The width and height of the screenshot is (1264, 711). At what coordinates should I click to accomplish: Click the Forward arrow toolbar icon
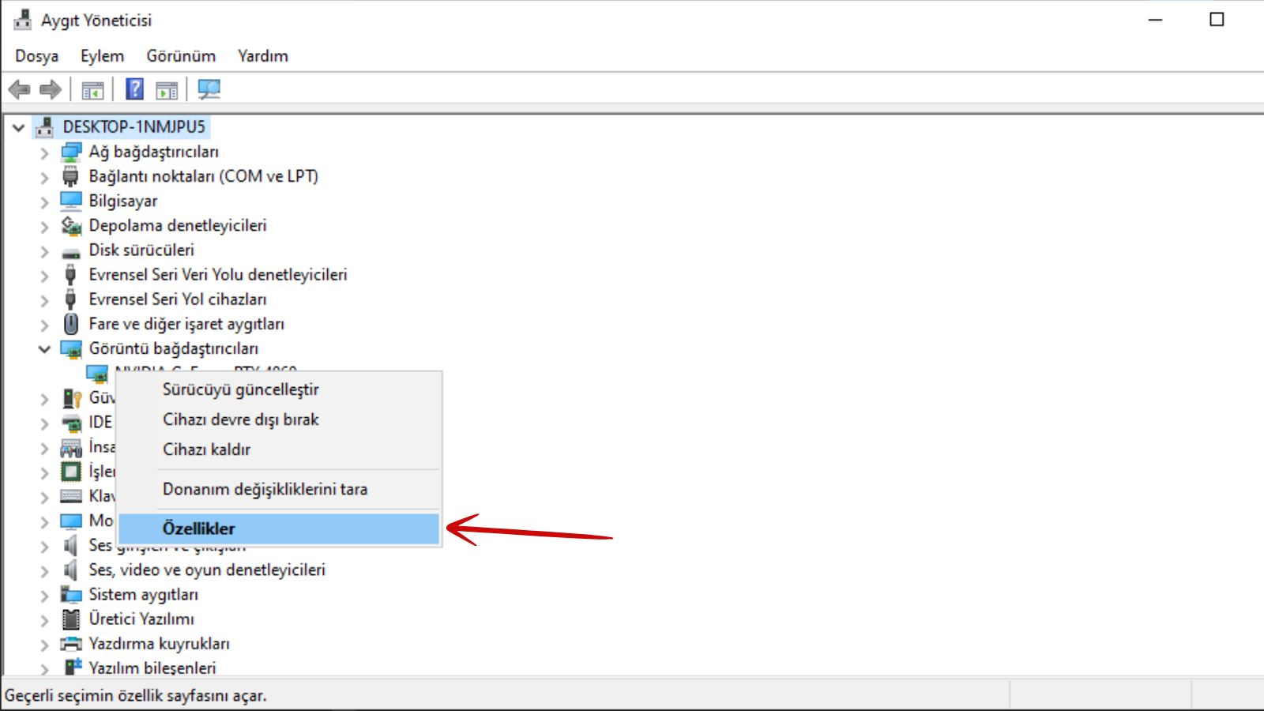coord(51,90)
